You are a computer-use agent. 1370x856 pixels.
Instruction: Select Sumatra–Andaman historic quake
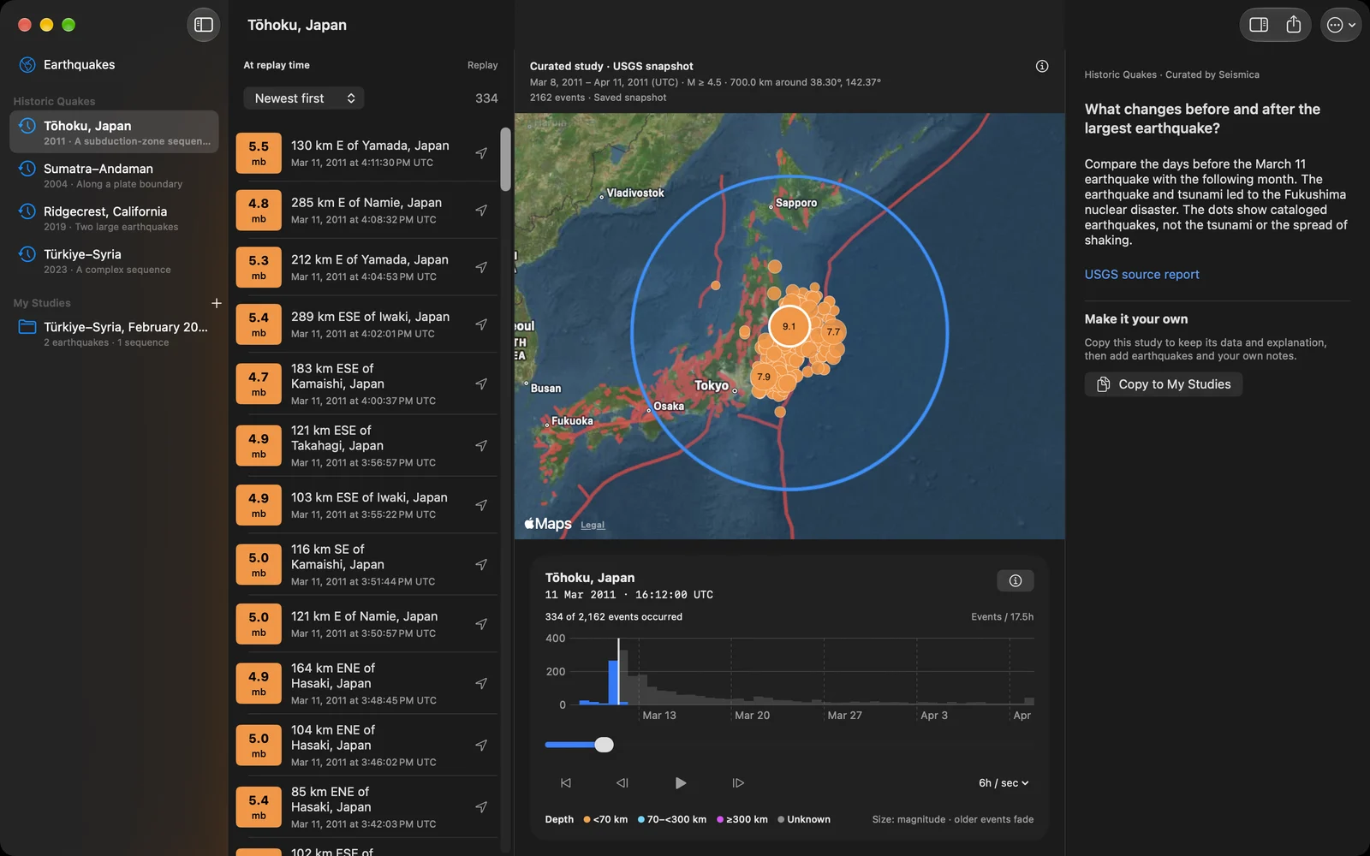point(114,175)
